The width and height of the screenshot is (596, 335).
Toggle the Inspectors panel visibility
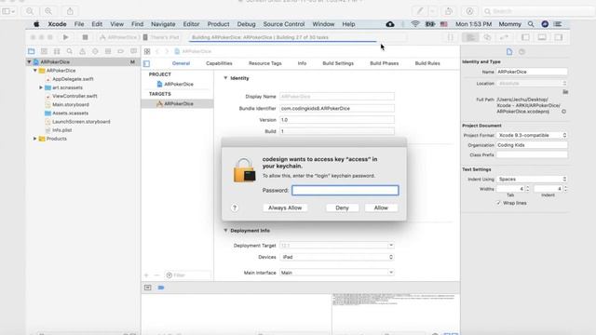559,37
